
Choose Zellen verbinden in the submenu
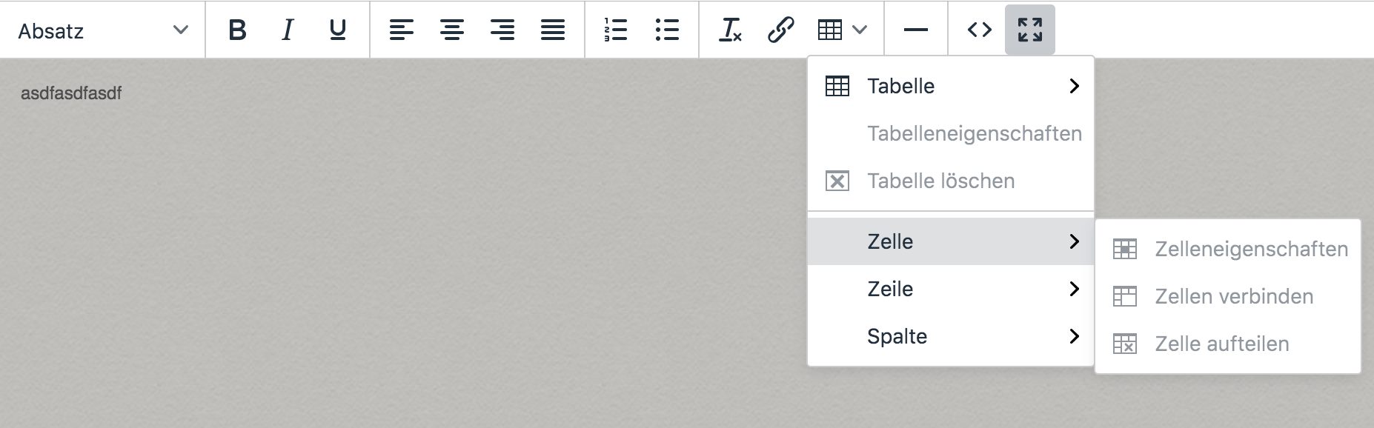[1232, 296]
